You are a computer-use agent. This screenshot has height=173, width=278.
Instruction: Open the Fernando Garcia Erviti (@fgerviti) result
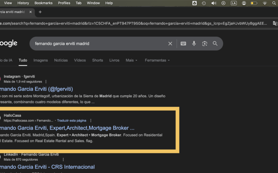click(x=36, y=89)
